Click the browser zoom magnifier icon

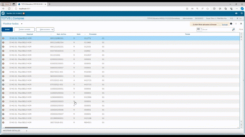[x=197, y=9]
